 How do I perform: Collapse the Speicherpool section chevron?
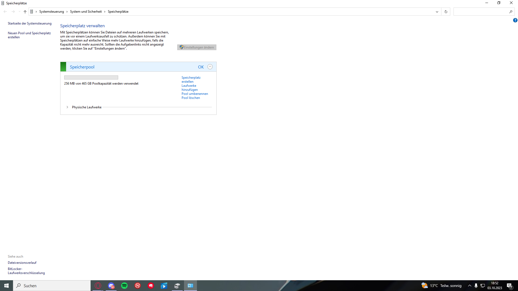210,67
